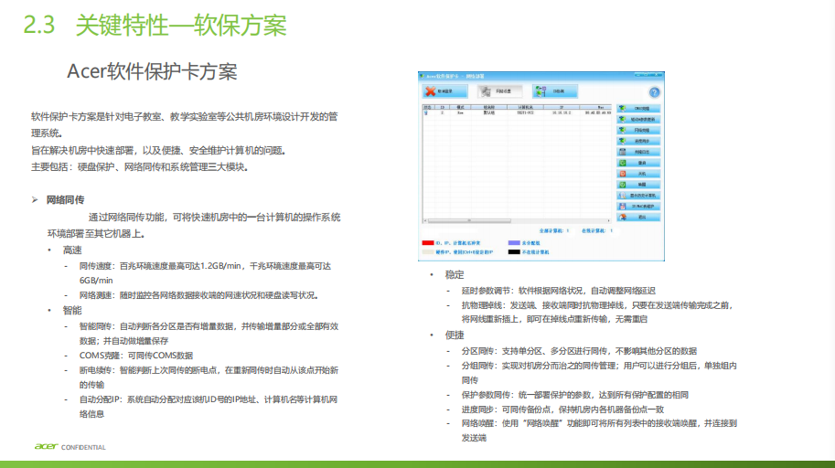Click the slide title 关键特性—软保方案
Screen dimensions: 835x468
(x=181, y=26)
